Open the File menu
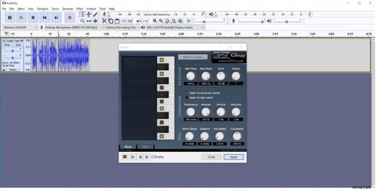This screenshot has width=378, height=191. 4,8
